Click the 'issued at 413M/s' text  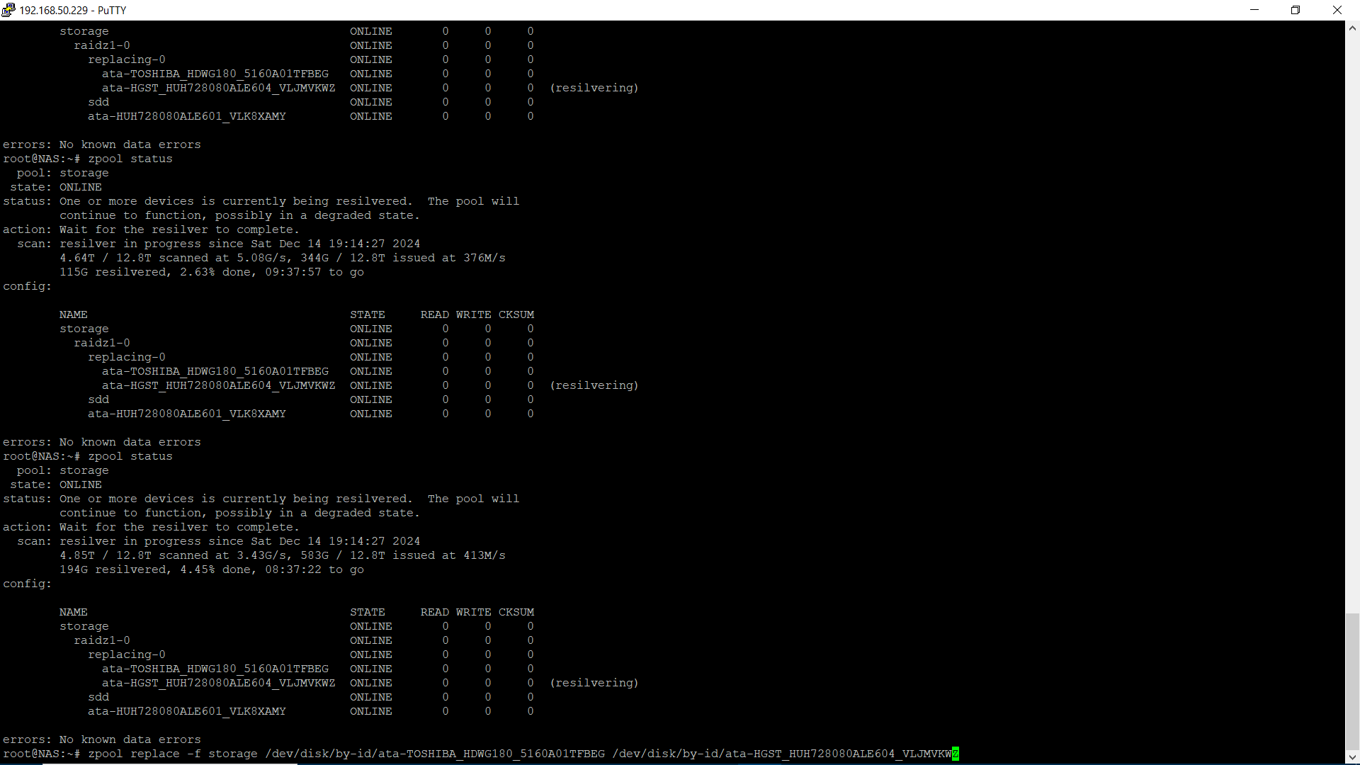[x=448, y=555]
